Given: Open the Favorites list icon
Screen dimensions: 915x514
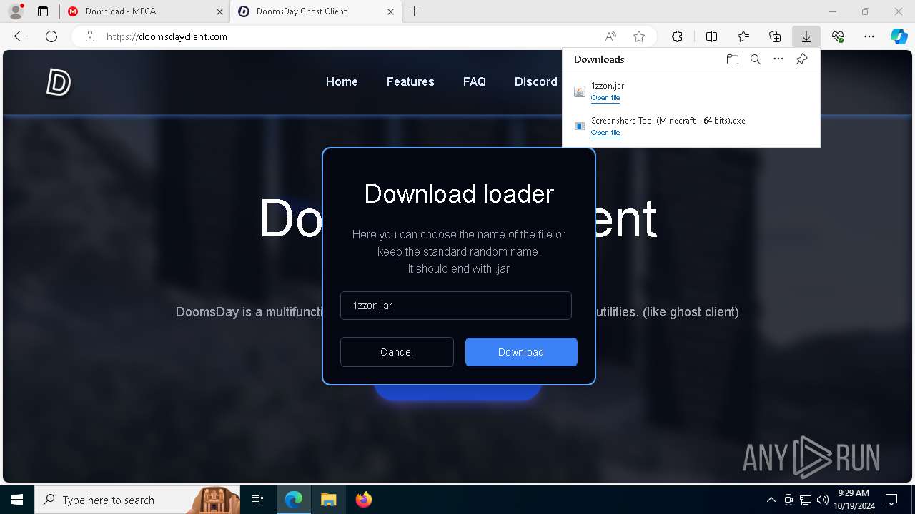Looking at the screenshot, I should point(743,36).
